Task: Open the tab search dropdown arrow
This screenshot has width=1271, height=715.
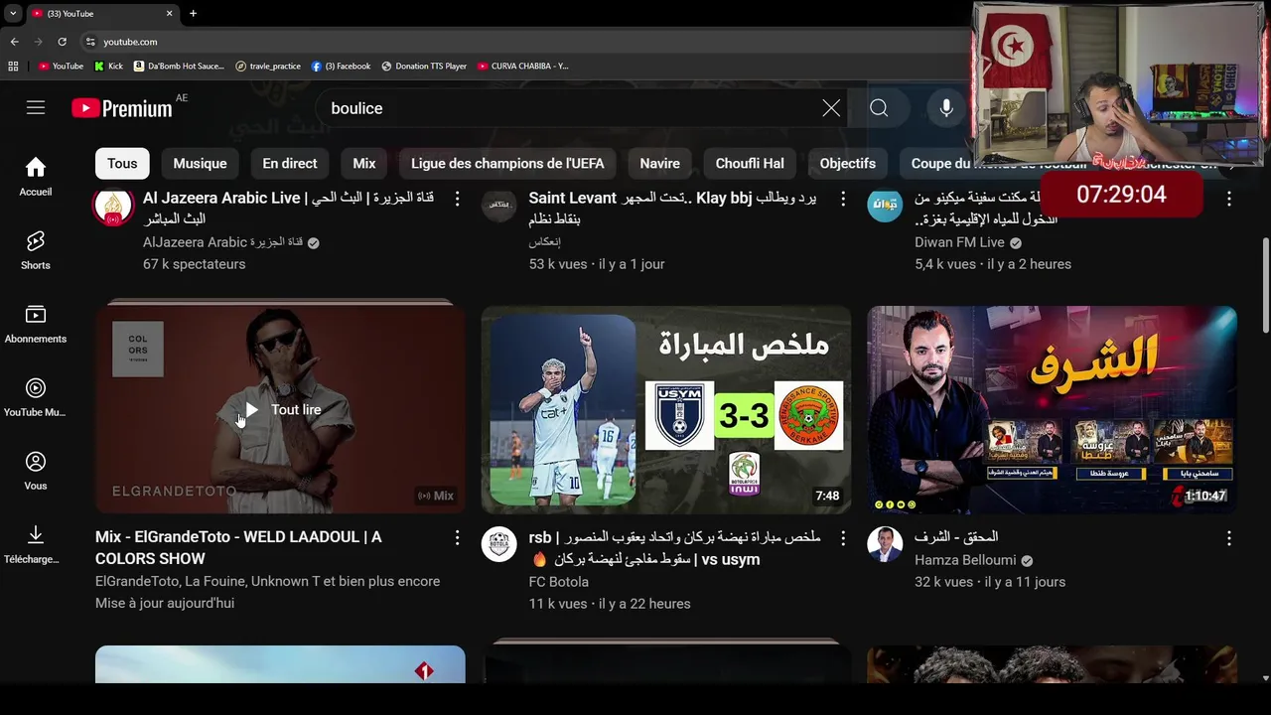Action: pyautogui.click(x=13, y=13)
